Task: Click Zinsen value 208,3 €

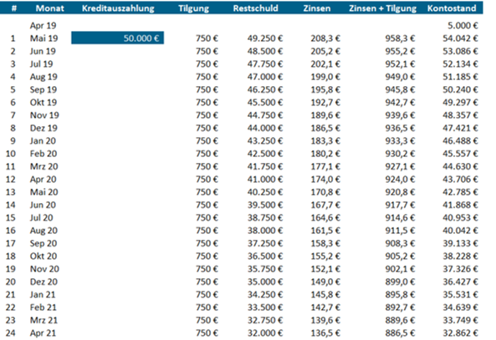Action: point(325,38)
